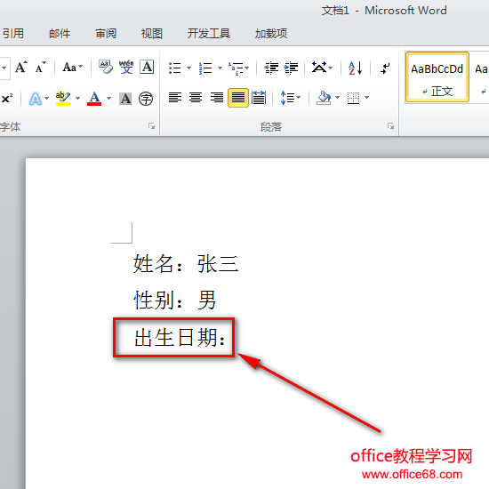
Task: Switch to the 邮件 tab
Action: (x=60, y=34)
